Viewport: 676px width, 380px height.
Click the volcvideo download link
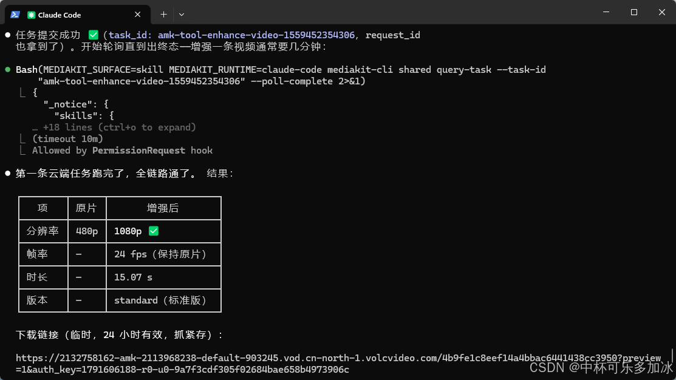338,364
